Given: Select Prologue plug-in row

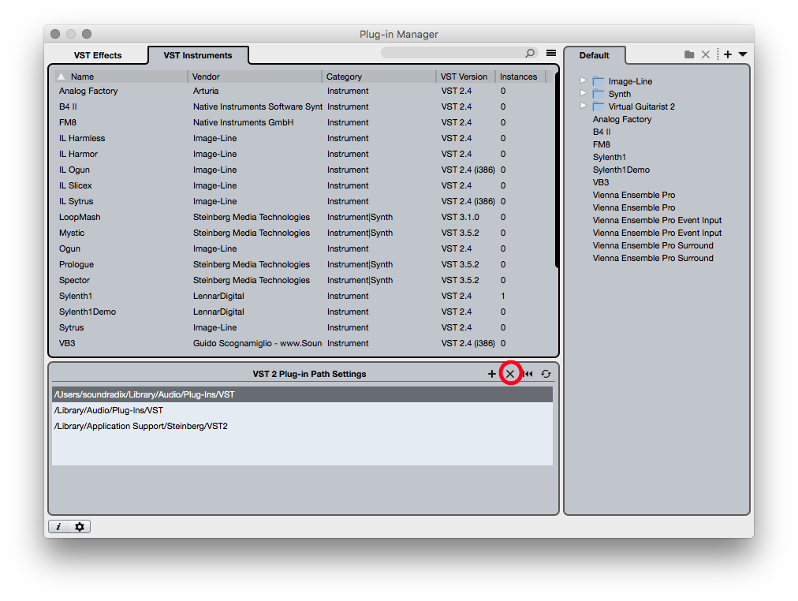Looking at the screenshot, I should [304, 265].
